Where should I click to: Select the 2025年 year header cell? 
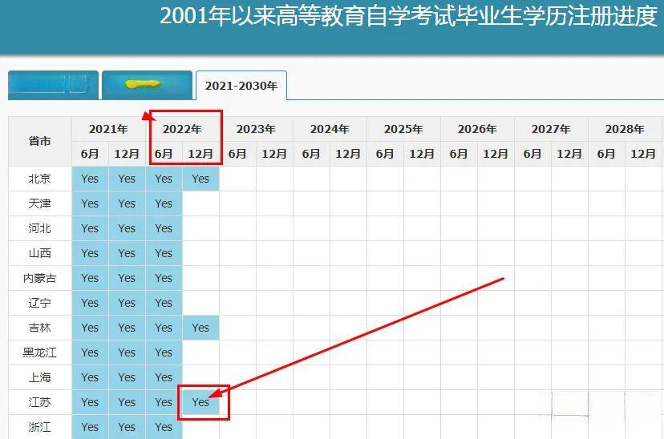tap(403, 129)
